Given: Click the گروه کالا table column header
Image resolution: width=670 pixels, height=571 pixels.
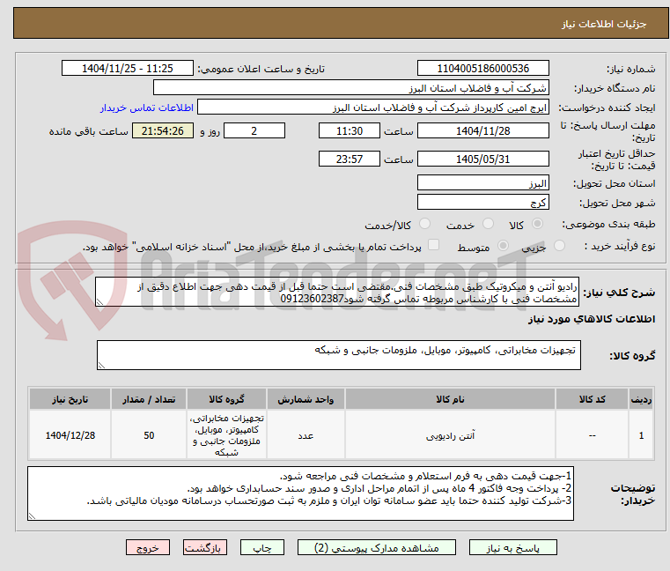Looking at the screenshot, I should tap(226, 399).
